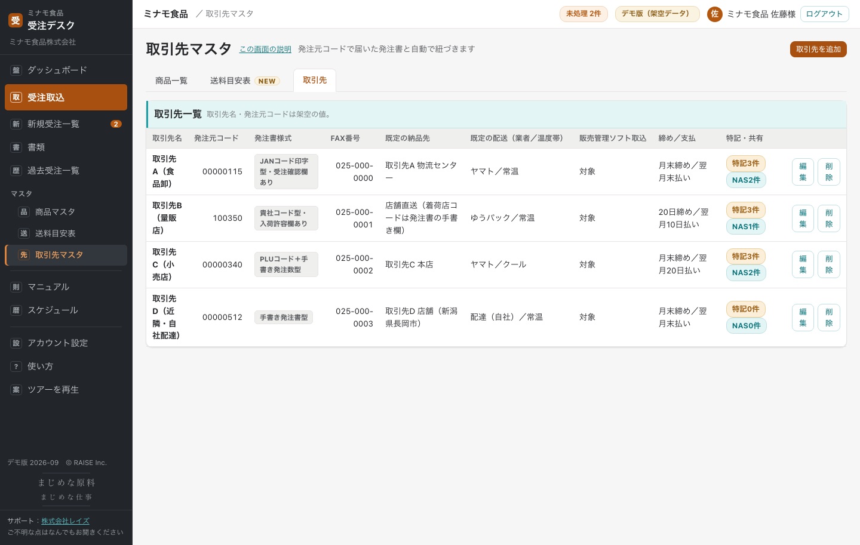This screenshot has height=545, width=860.
Task: Click 削除 for 取引先C row
Action: click(x=829, y=264)
